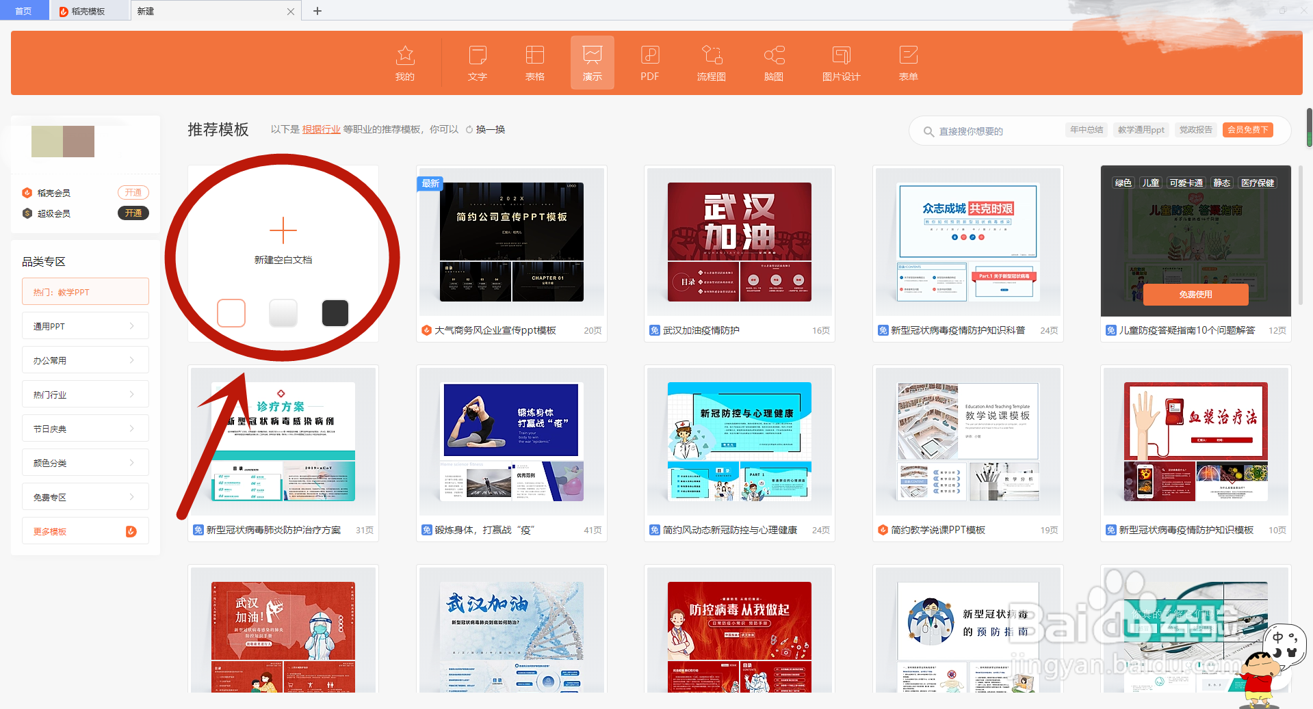Expand the 通用PPT category
1313x709 pixels.
(x=85, y=325)
